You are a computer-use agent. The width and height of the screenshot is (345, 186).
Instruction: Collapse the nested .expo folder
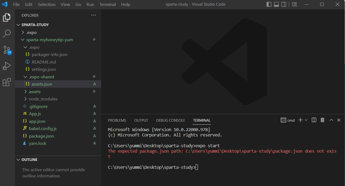(58, 47)
